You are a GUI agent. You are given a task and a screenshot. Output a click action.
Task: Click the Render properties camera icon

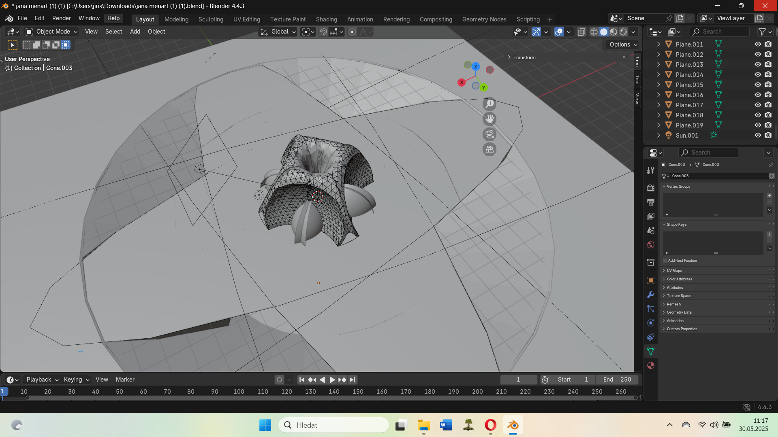click(651, 188)
